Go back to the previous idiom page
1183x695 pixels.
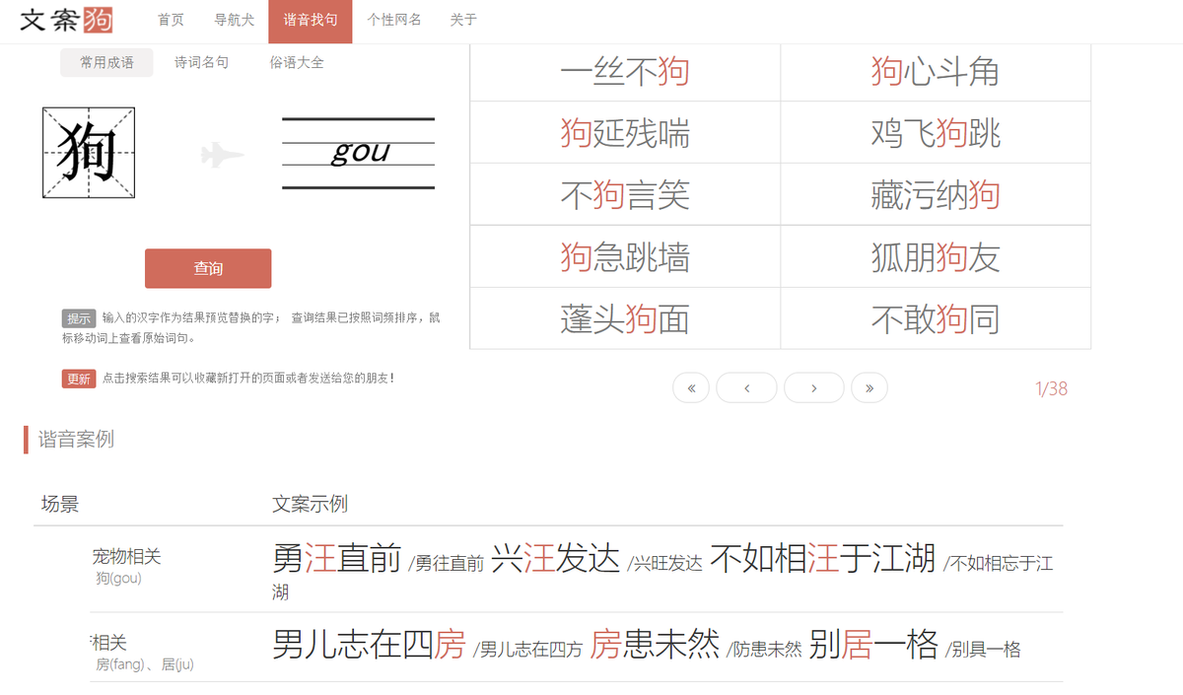pyautogui.click(x=746, y=387)
